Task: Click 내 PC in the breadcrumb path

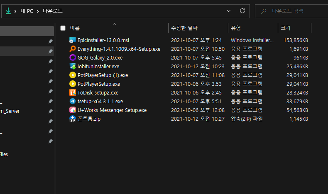Action: pyautogui.click(x=27, y=11)
